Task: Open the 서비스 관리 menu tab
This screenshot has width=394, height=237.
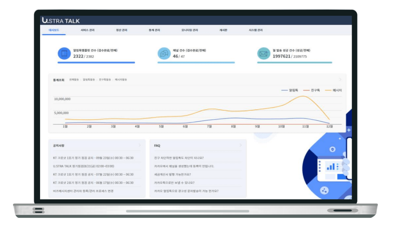Action: tap(87, 30)
